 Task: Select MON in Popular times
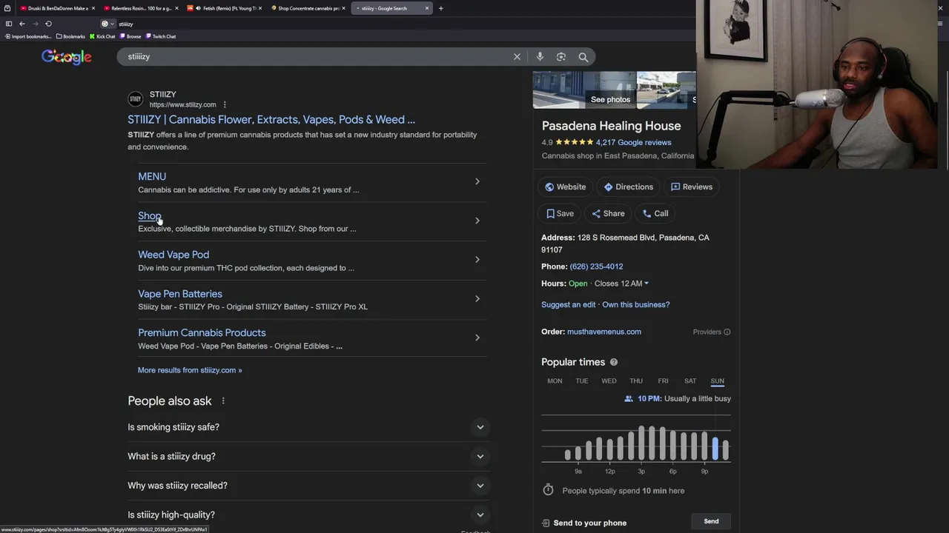coord(555,381)
